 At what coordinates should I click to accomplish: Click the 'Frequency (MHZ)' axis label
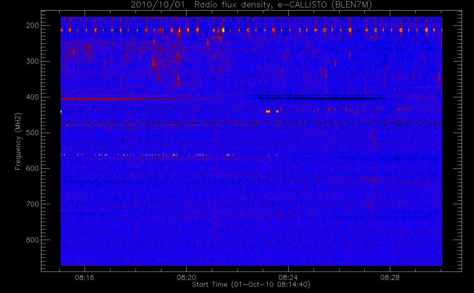coord(18,141)
